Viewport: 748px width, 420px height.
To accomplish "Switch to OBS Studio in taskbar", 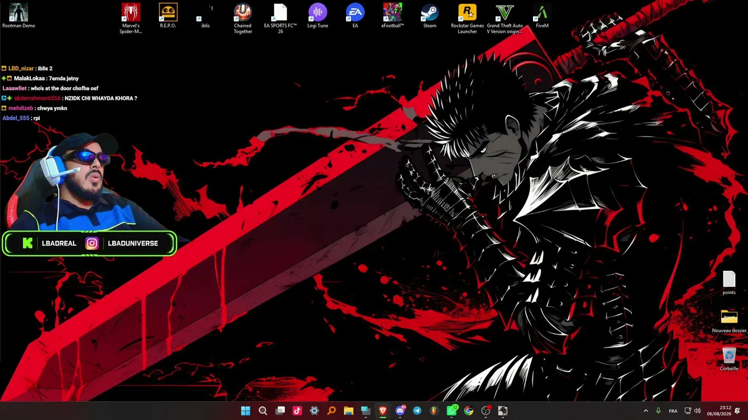I will 486,411.
